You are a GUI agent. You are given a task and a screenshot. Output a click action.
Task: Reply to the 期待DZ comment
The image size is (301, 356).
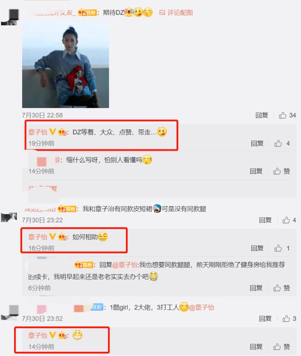pos(262,115)
